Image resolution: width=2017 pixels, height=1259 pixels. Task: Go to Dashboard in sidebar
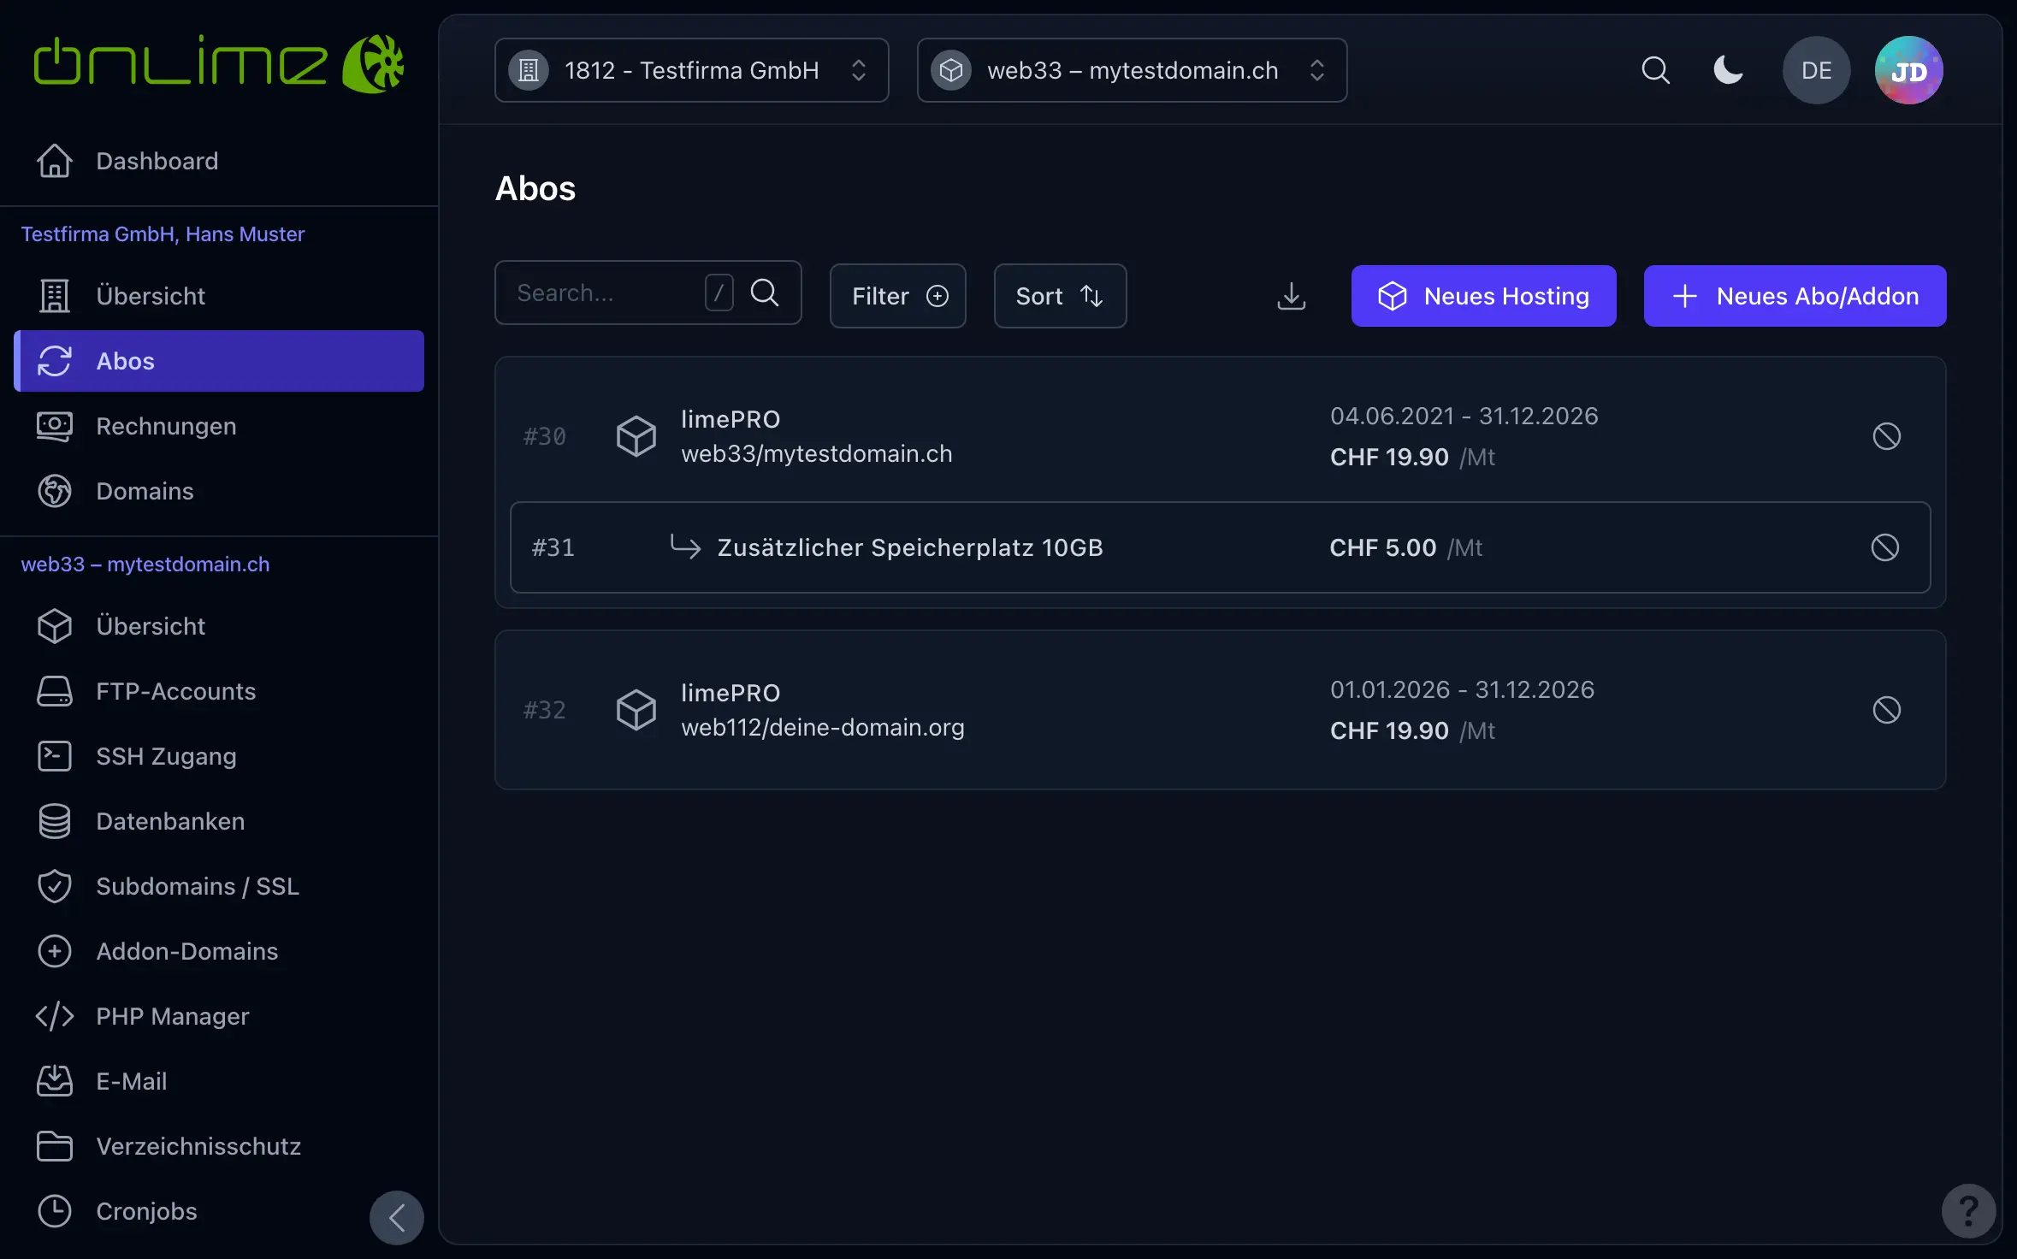click(x=219, y=161)
